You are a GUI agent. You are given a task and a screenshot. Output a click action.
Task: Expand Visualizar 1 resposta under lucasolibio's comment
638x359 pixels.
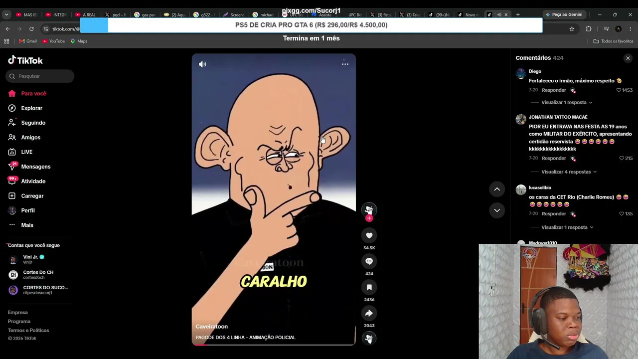(x=567, y=227)
